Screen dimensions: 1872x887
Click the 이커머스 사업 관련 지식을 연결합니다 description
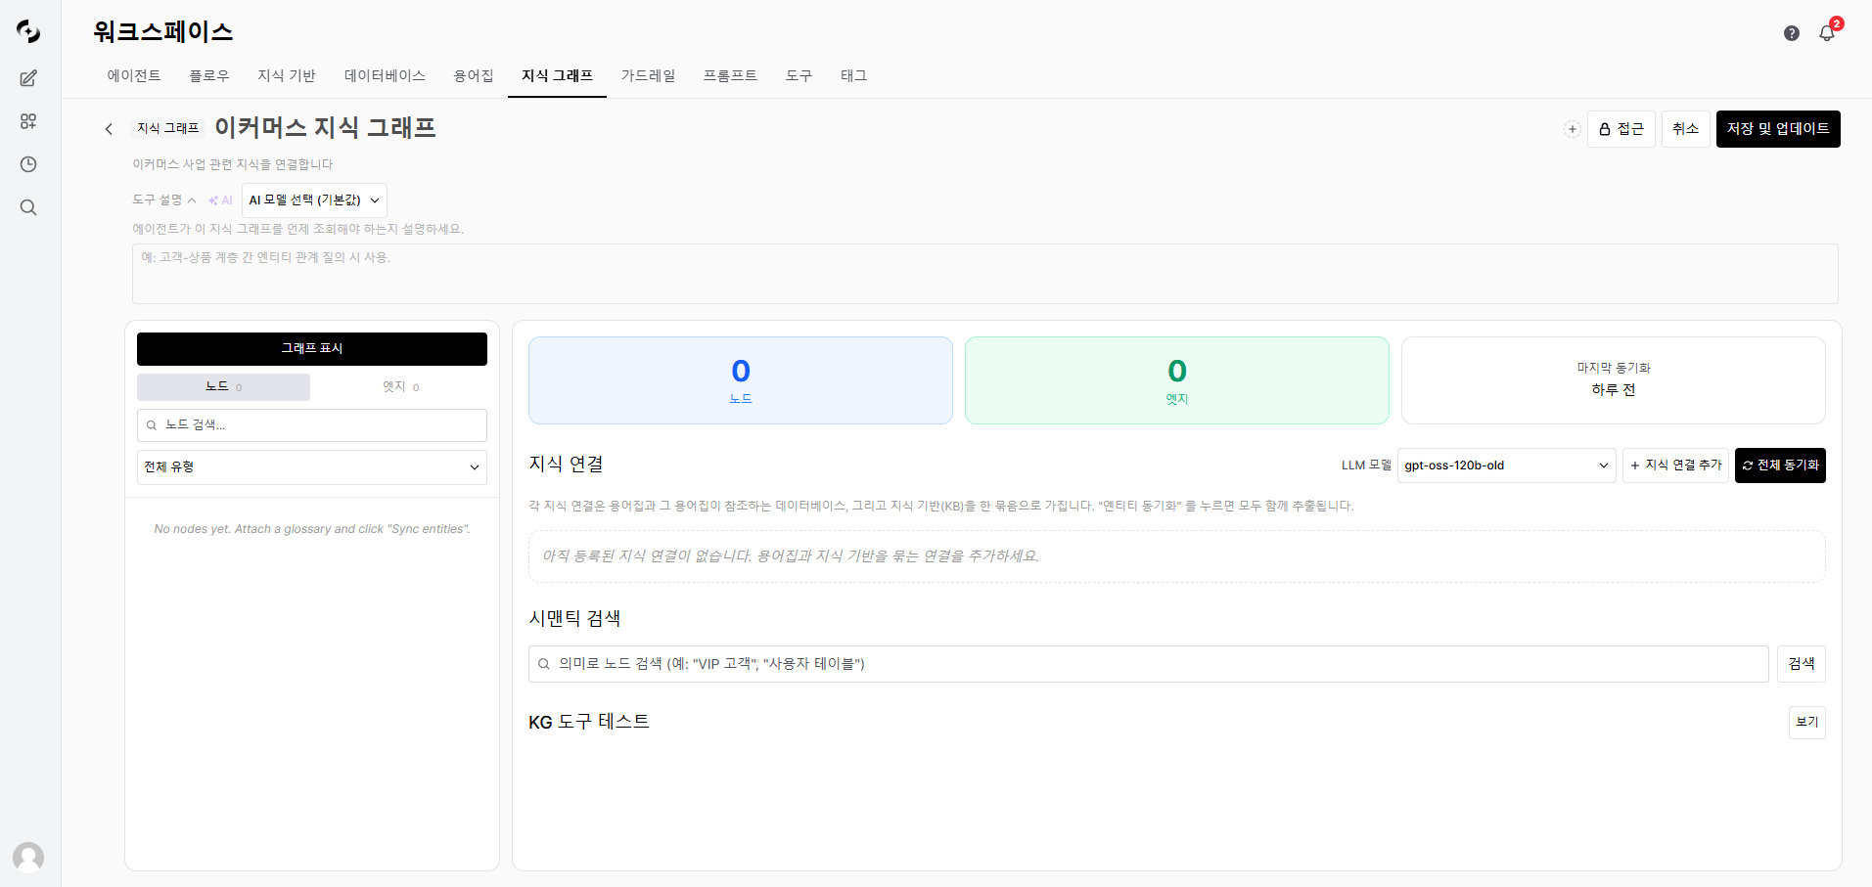click(233, 164)
